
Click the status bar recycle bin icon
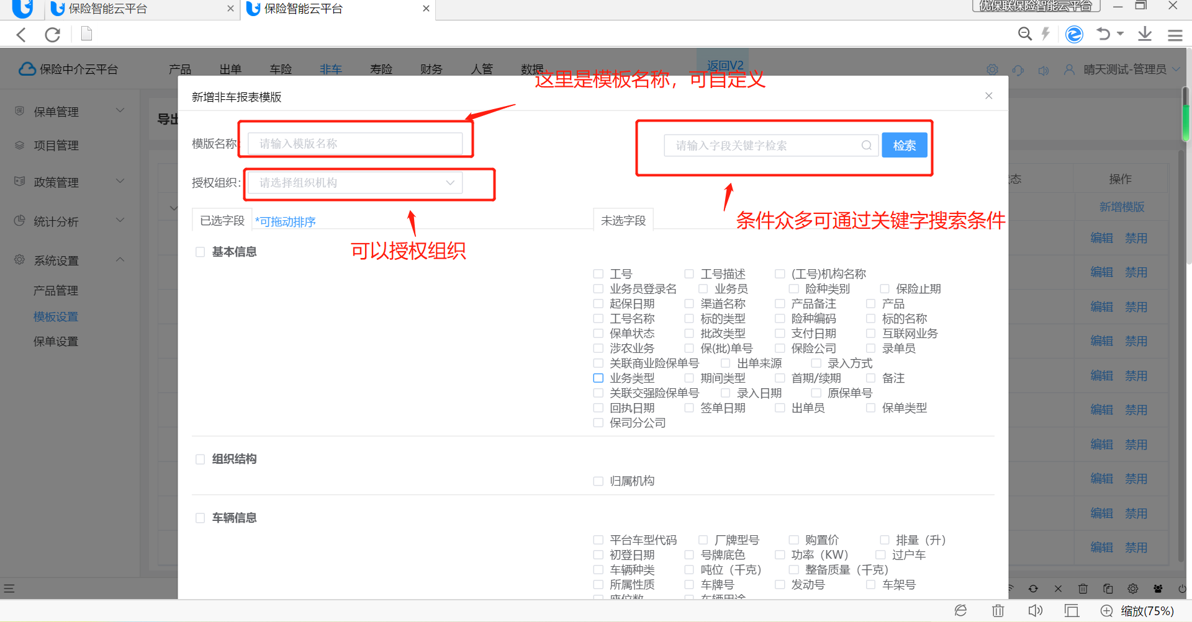[x=998, y=611]
